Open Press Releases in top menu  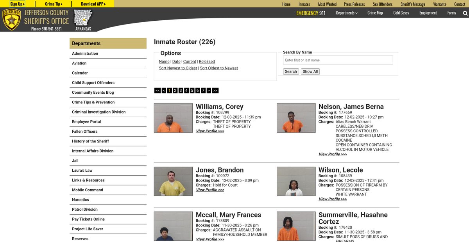[354, 4]
